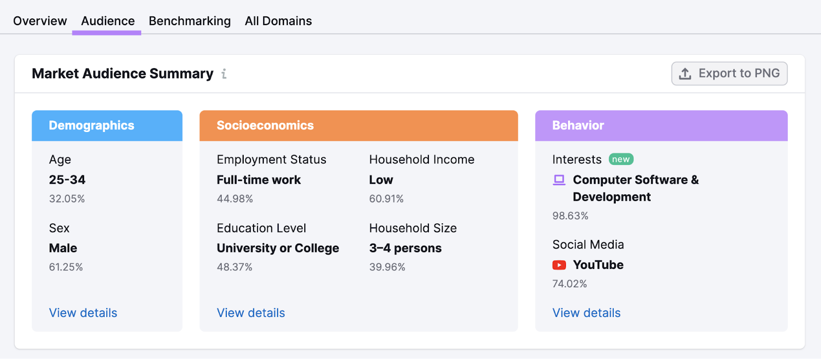This screenshot has width=821, height=359.
Task: Click the green 'new' badge by Interests
Action: coord(621,159)
